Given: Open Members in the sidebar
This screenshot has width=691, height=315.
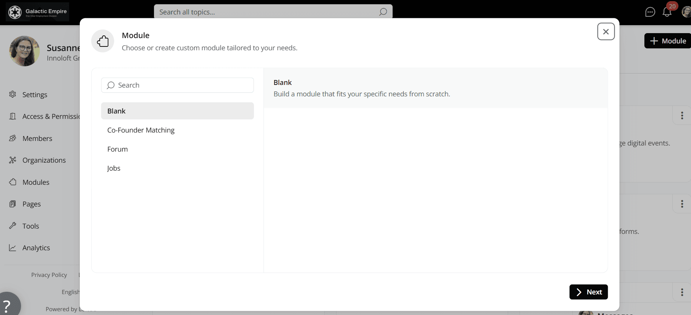Looking at the screenshot, I should [x=37, y=138].
